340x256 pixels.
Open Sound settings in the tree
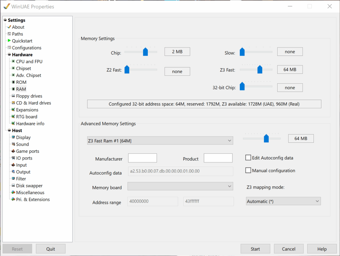22,144
